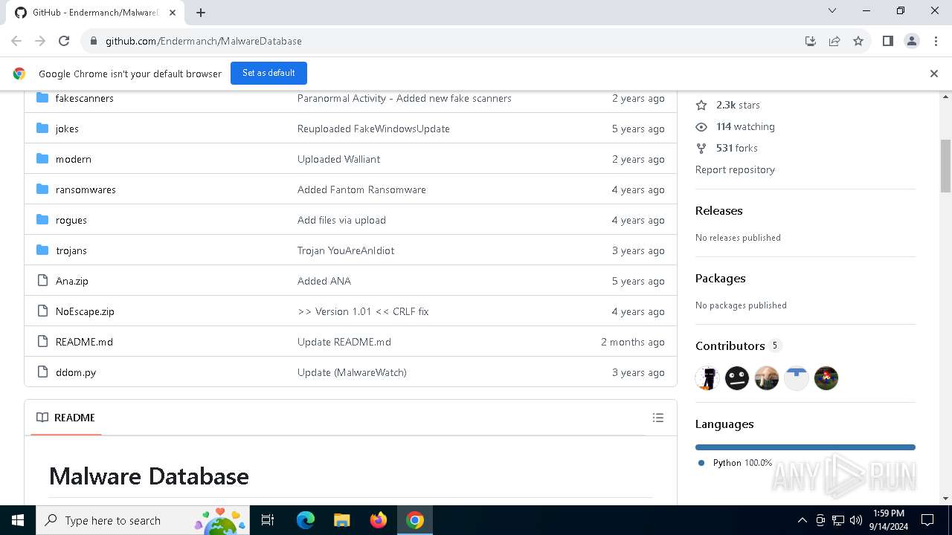
Task: Open the 'Uploaded Walliant' commit message
Action: point(338,159)
